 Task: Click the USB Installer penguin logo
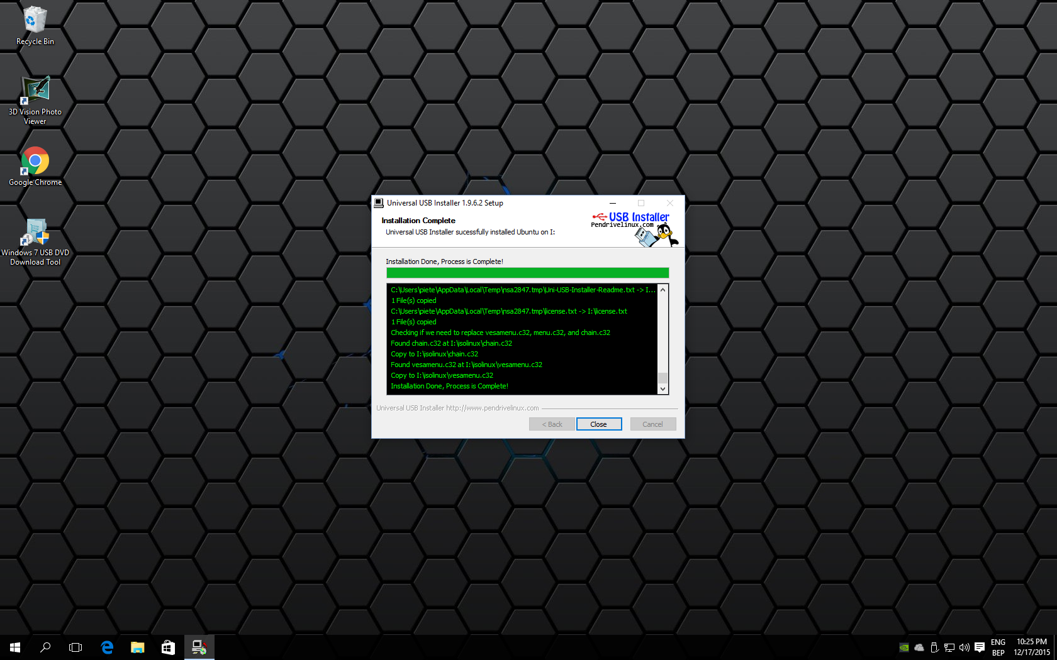coord(634,229)
